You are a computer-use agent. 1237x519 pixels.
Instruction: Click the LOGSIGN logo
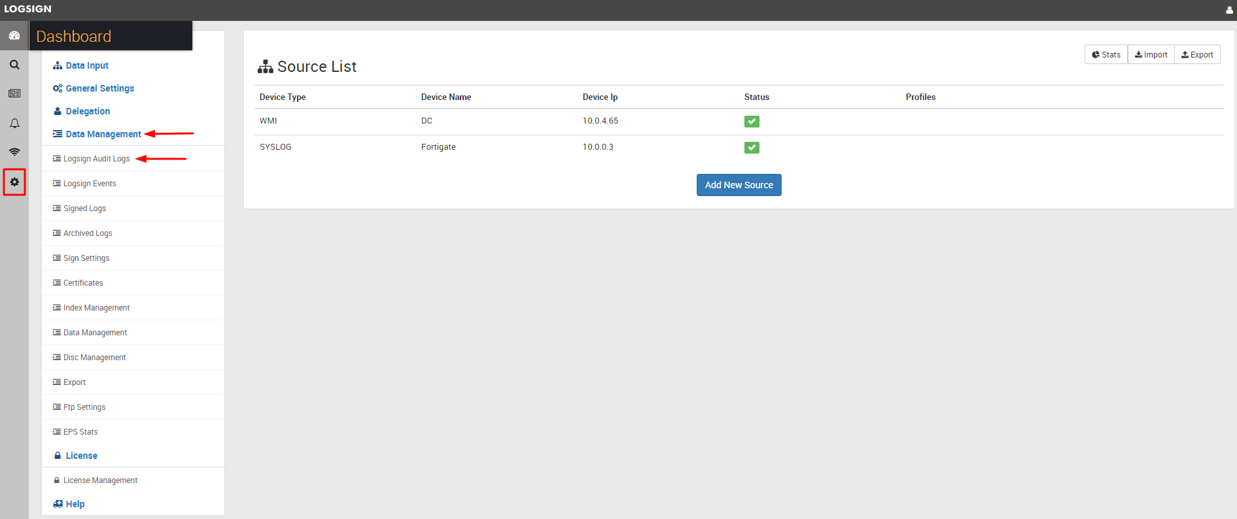pyautogui.click(x=27, y=9)
